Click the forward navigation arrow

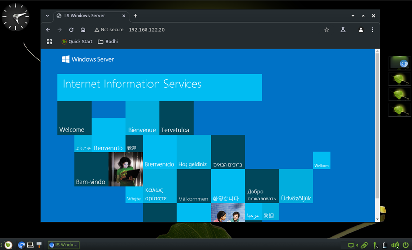[60, 30]
